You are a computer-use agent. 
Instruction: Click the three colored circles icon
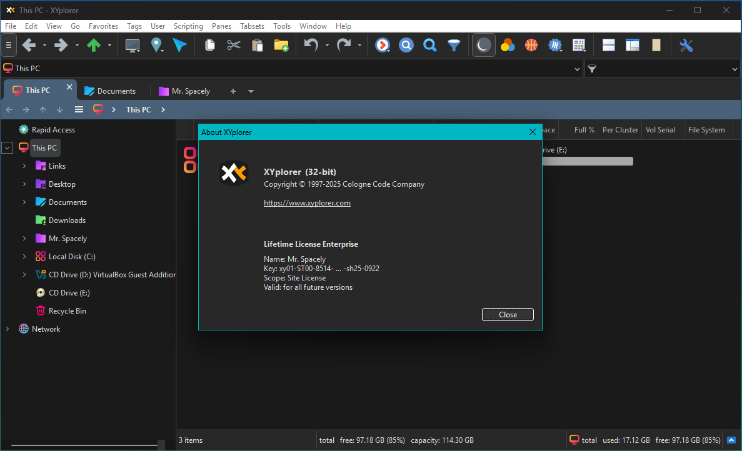point(508,46)
